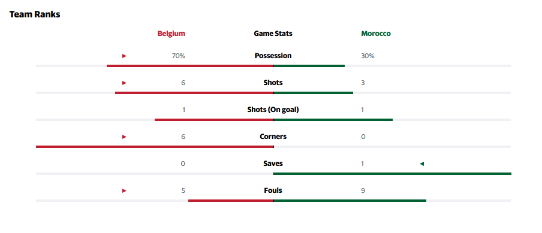Click the green Saves bar for Morocco
The image size is (542, 233).
392,174
